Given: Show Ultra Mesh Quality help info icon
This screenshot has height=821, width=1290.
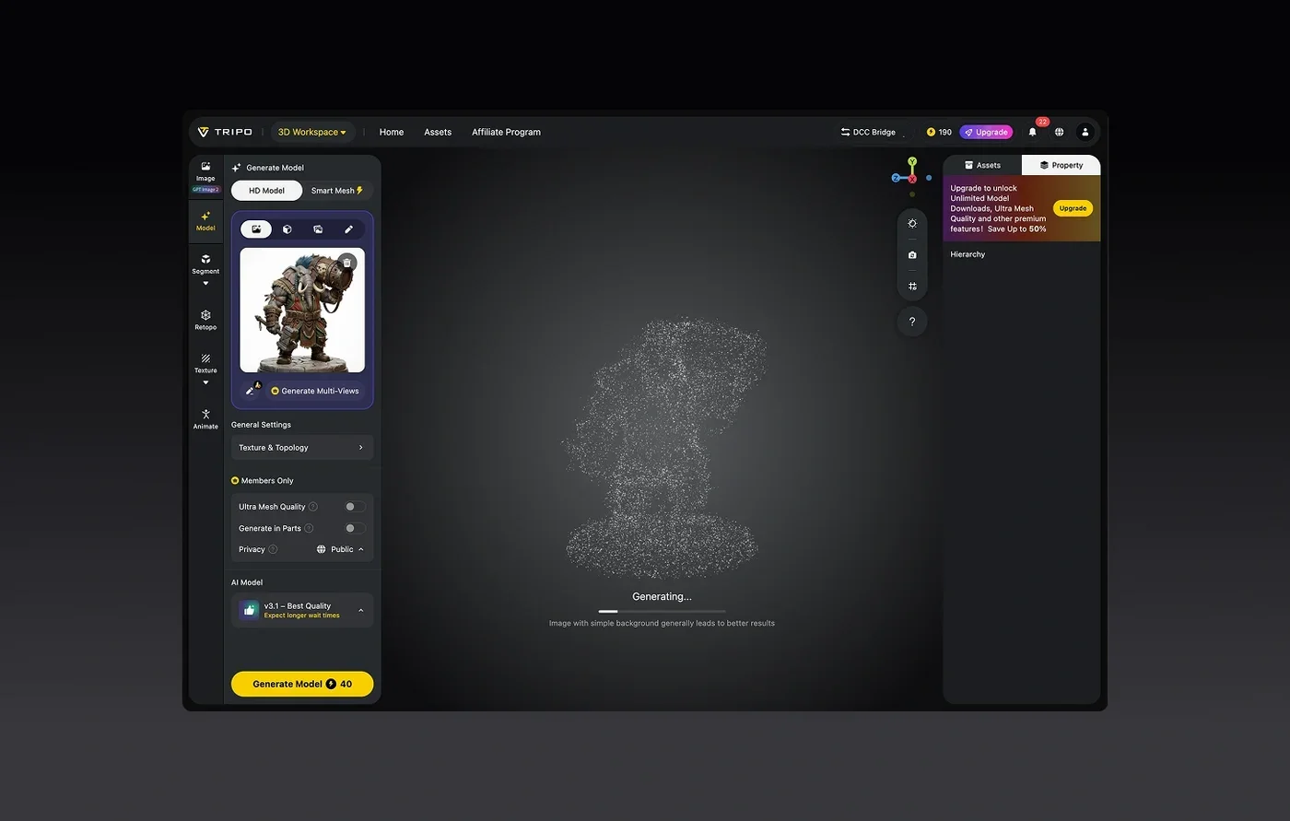Looking at the screenshot, I should [313, 507].
